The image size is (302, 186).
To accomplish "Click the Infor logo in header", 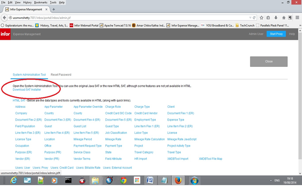I will click(x=5, y=34).
